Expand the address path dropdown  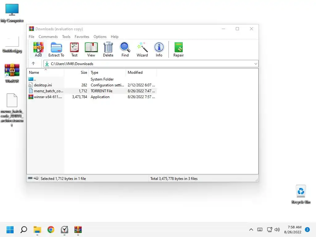(256, 64)
